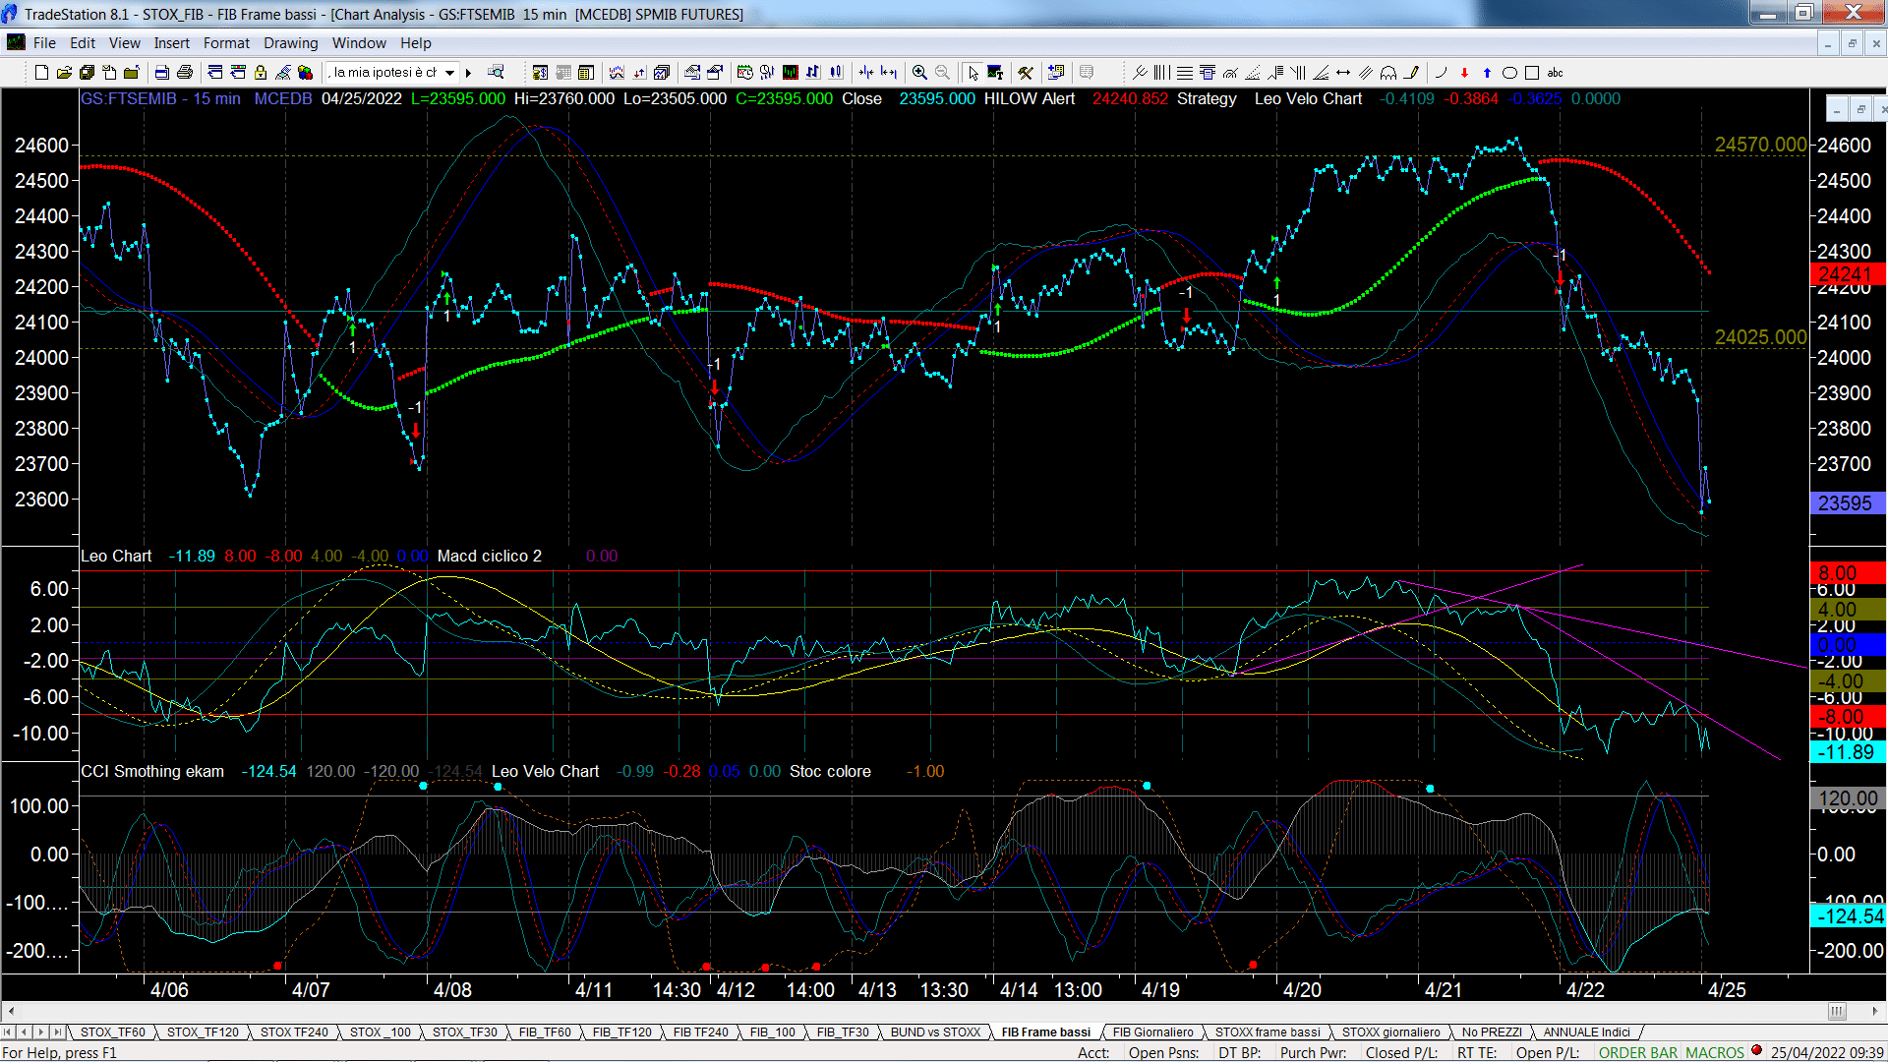Open the Format menu
1888x1062 pixels.
tap(226, 43)
